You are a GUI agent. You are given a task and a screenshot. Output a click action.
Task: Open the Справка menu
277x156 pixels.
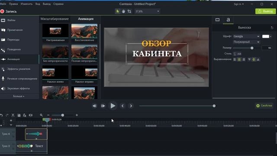[58, 4]
